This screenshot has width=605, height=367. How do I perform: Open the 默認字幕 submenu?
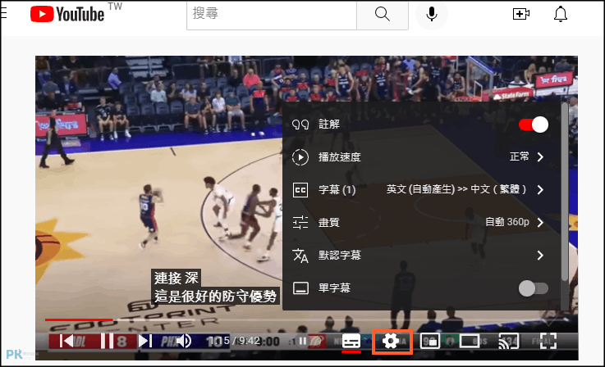422,255
